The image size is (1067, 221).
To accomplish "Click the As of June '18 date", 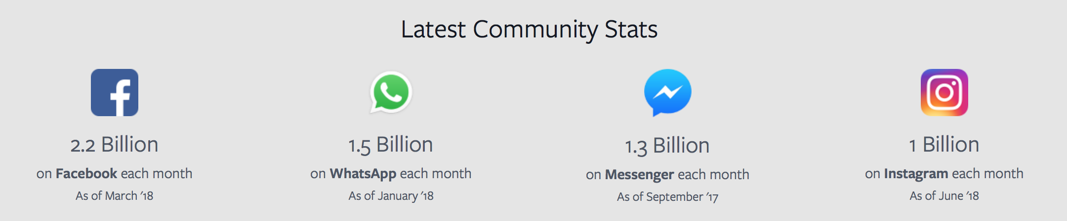I will [944, 196].
